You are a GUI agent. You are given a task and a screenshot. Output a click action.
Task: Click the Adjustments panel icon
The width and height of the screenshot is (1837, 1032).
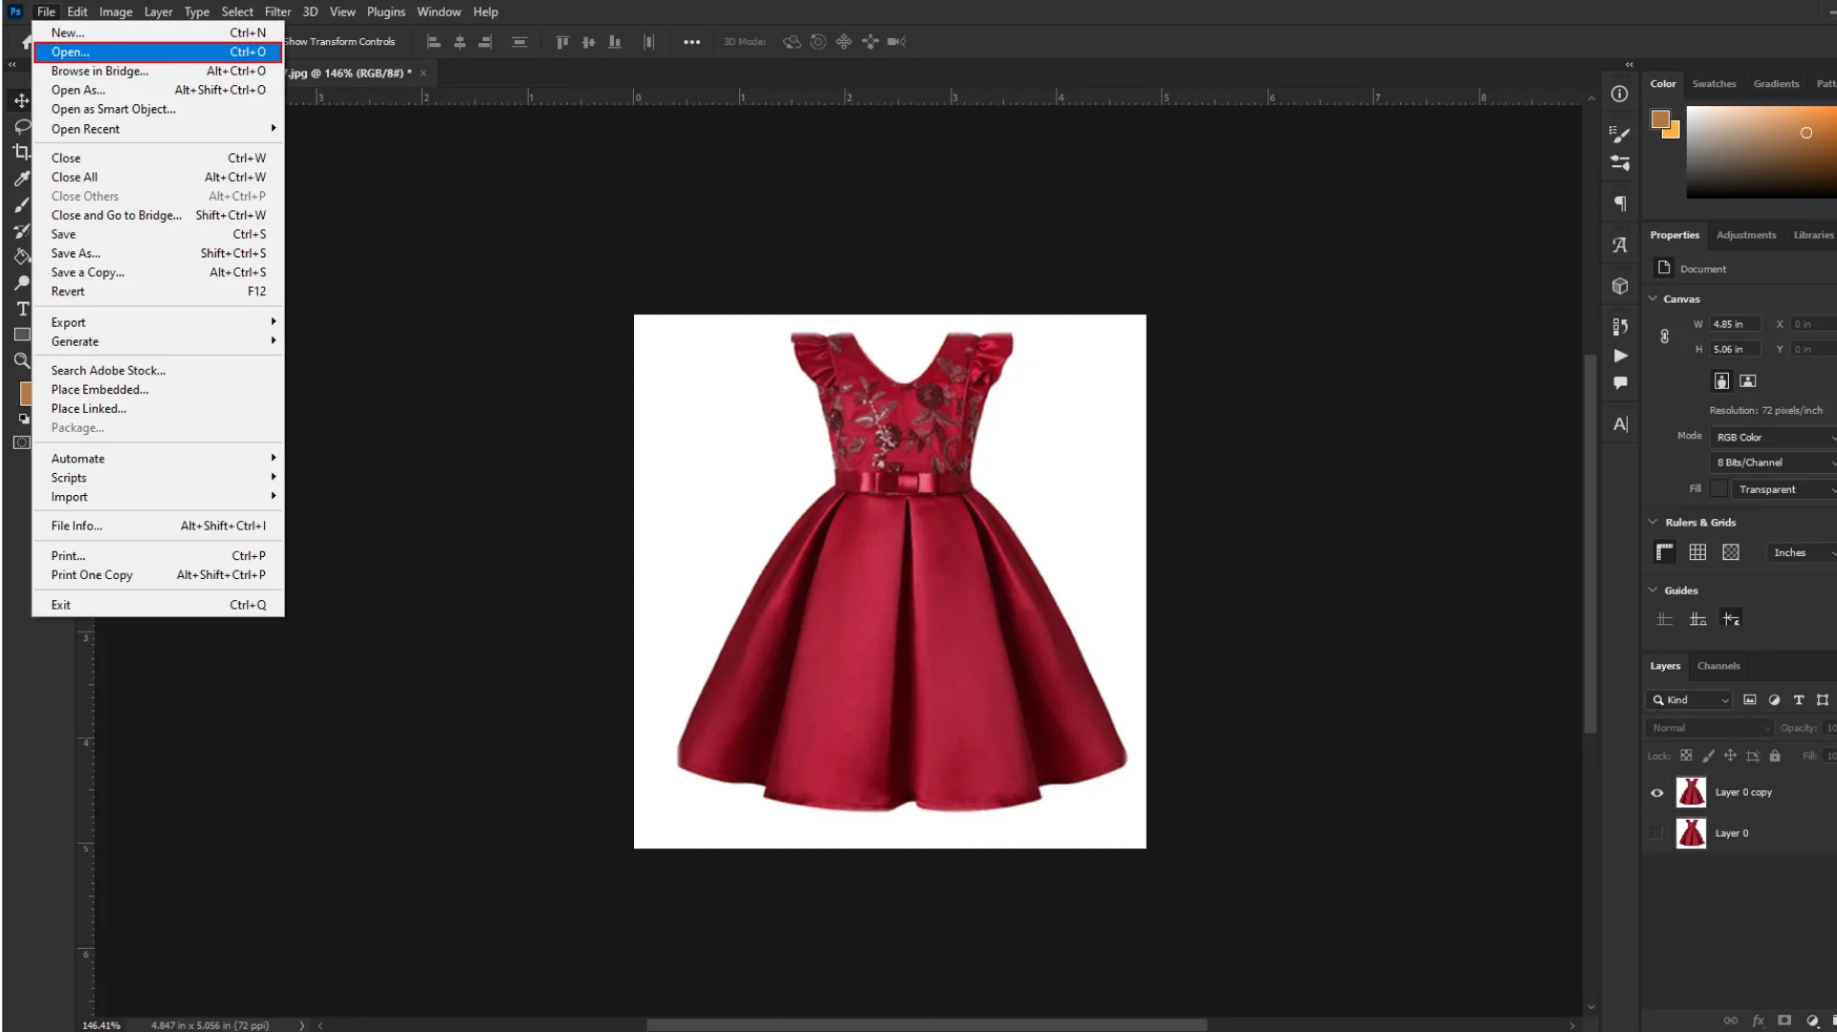1745,234
